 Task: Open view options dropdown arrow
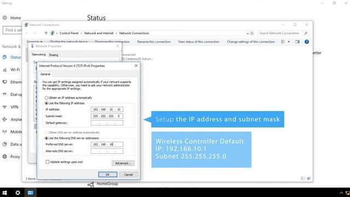pyautogui.click(x=289, y=42)
